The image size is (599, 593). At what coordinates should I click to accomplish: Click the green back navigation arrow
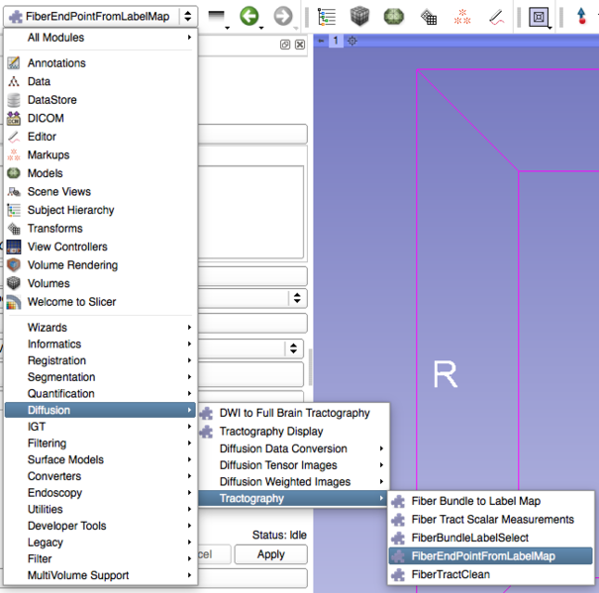[249, 16]
